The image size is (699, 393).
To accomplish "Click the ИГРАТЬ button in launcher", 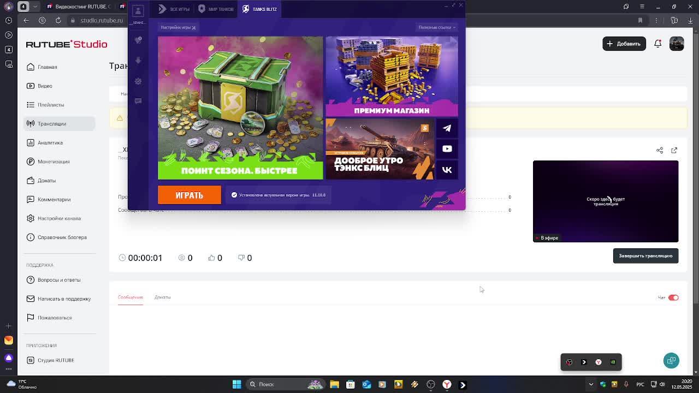I will pyautogui.click(x=189, y=195).
